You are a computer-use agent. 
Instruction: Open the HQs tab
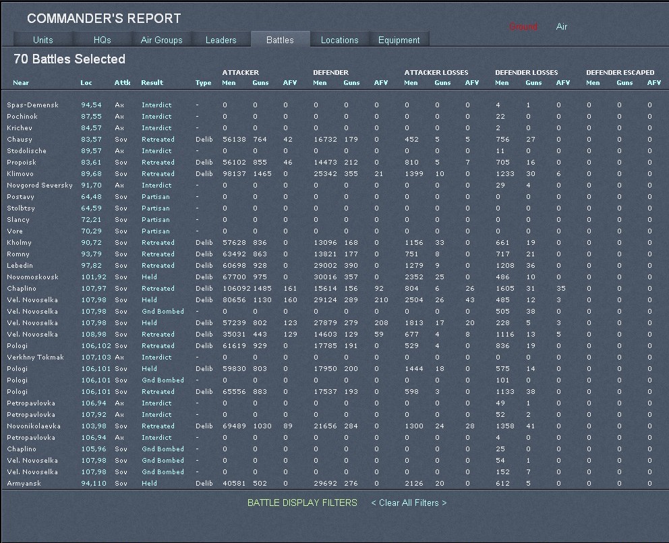coord(102,40)
